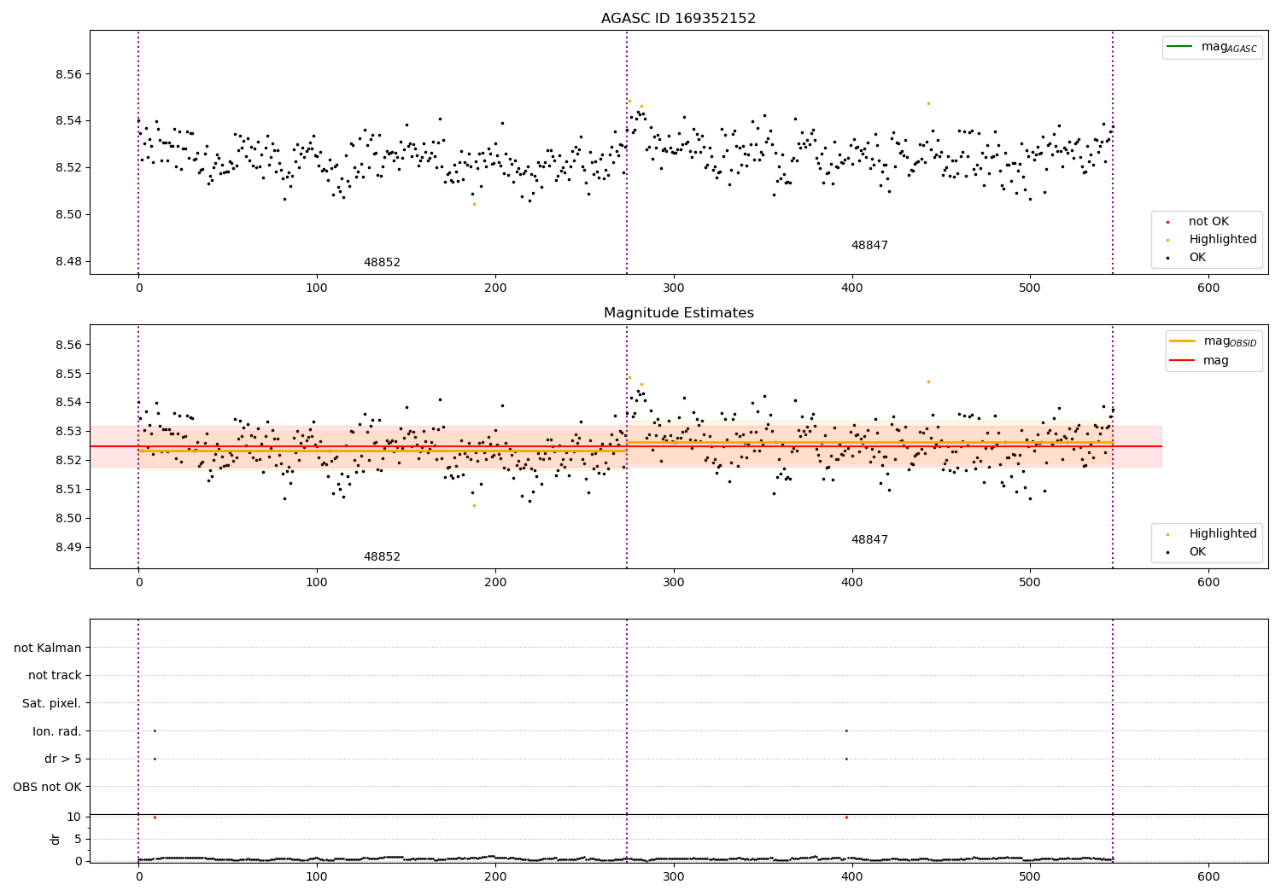Click the 48847 label in top plot
The width and height of the screenshot is (1281, 896).
(x=869, y=246)
